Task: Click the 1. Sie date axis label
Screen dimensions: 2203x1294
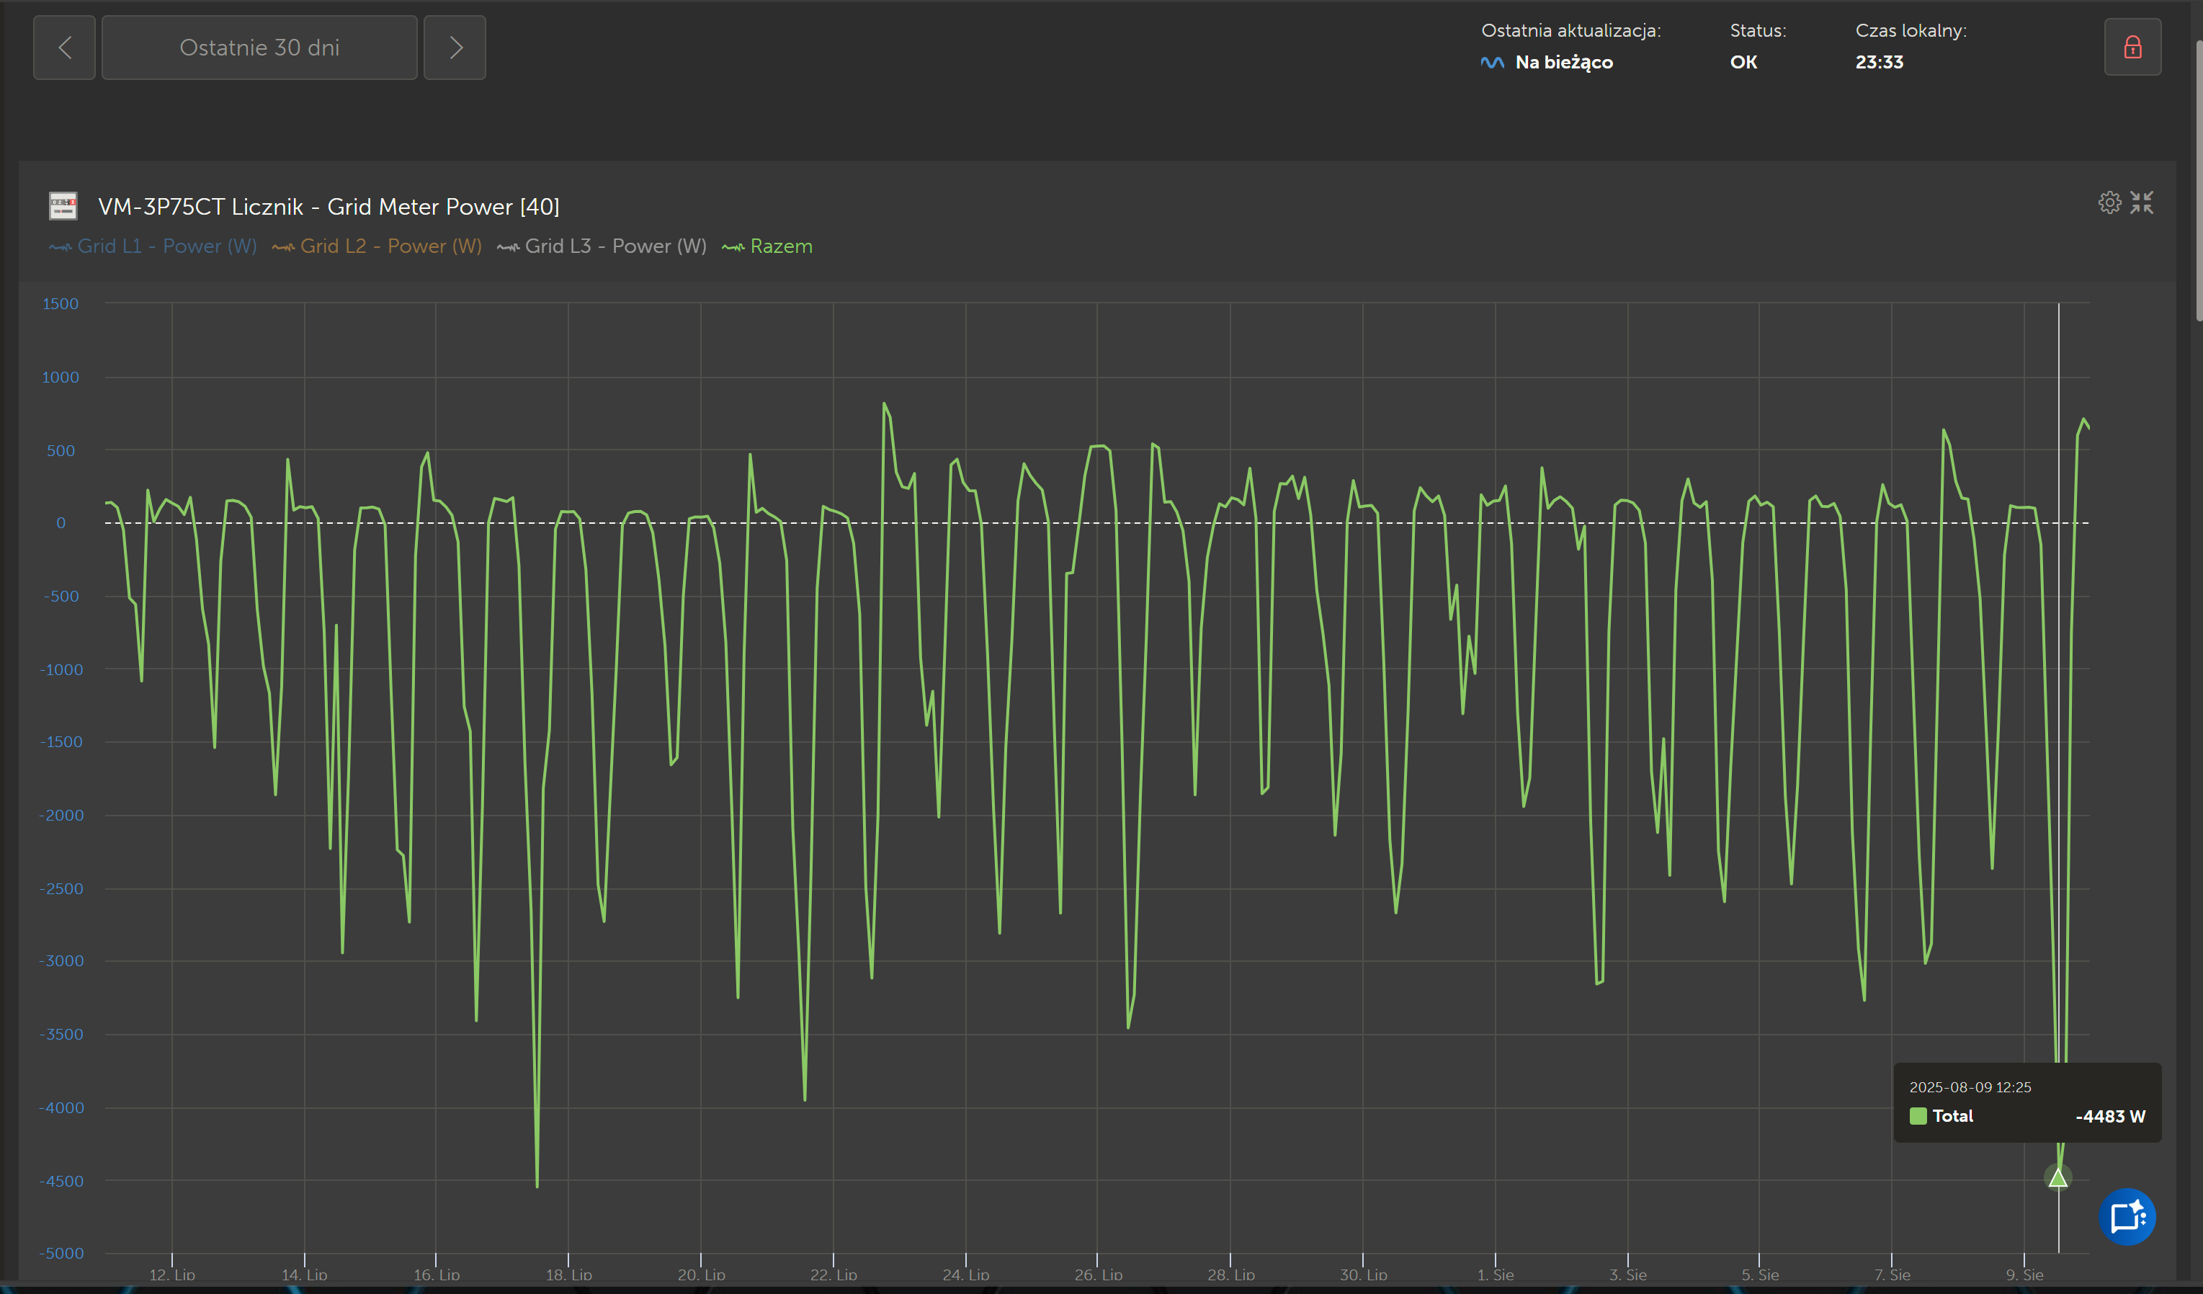Action: pos(1495,1274)
